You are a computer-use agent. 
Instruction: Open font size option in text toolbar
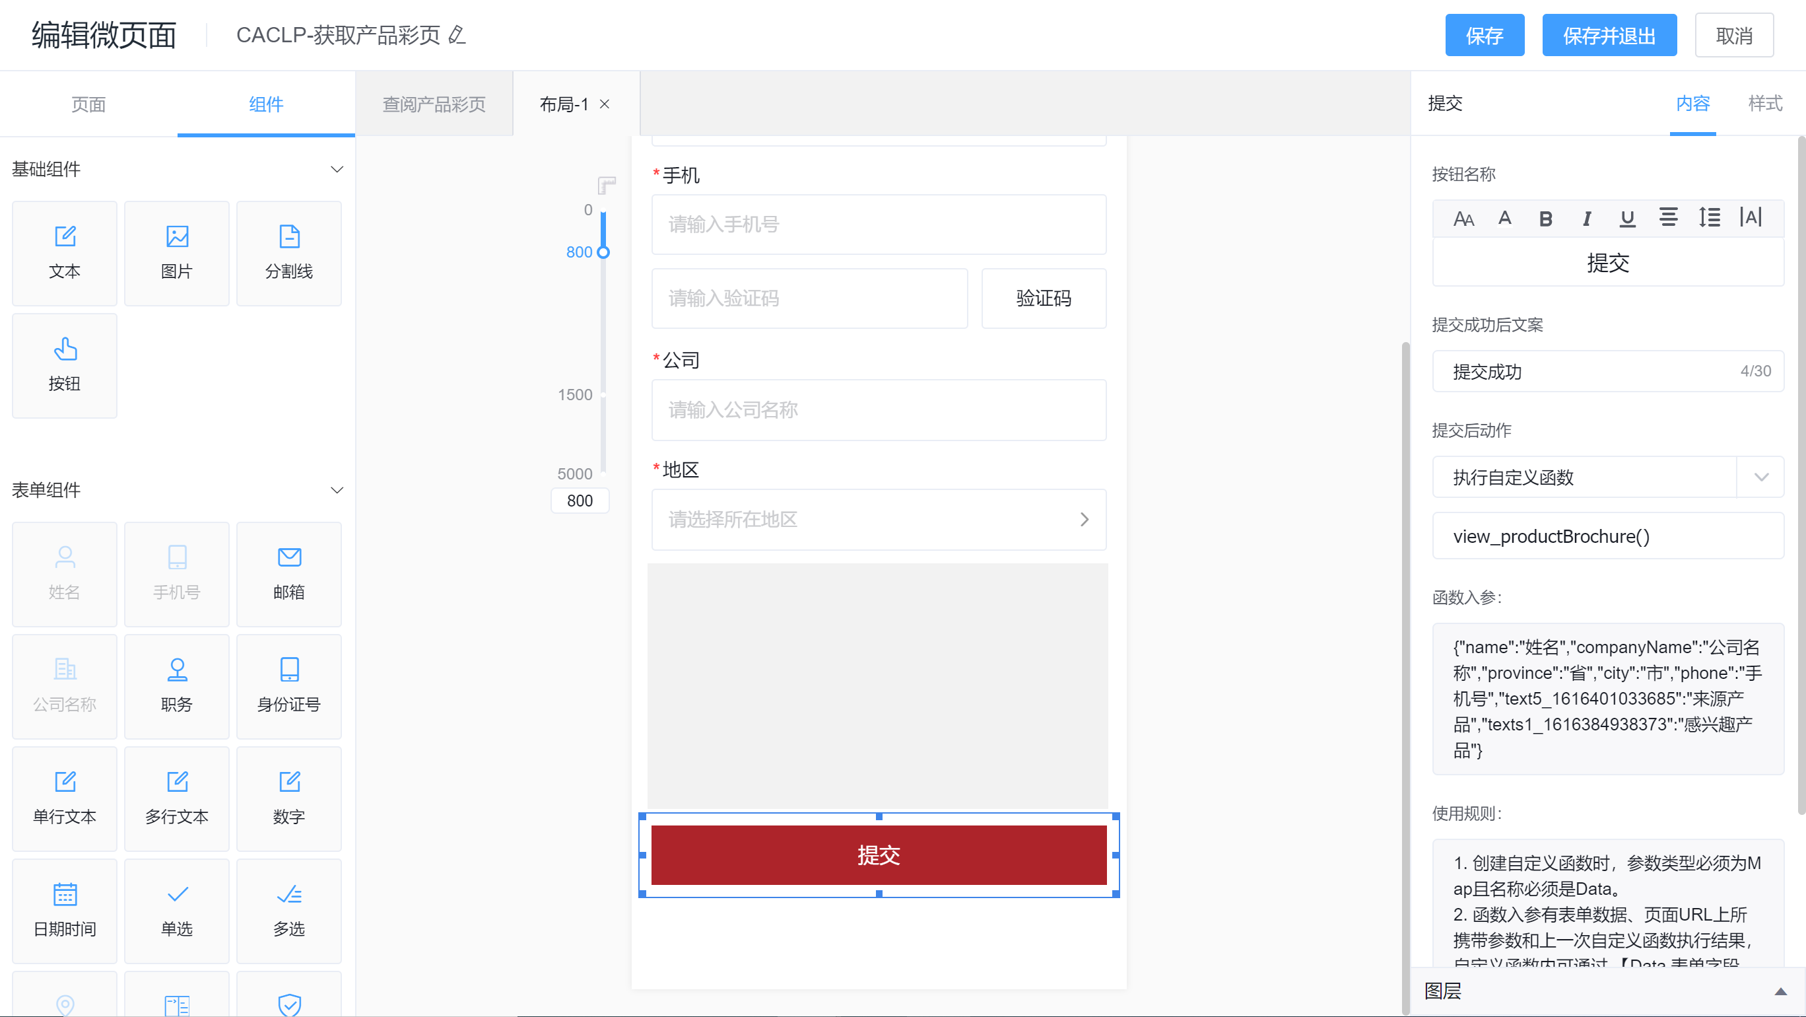click(x=1463, y=218)
